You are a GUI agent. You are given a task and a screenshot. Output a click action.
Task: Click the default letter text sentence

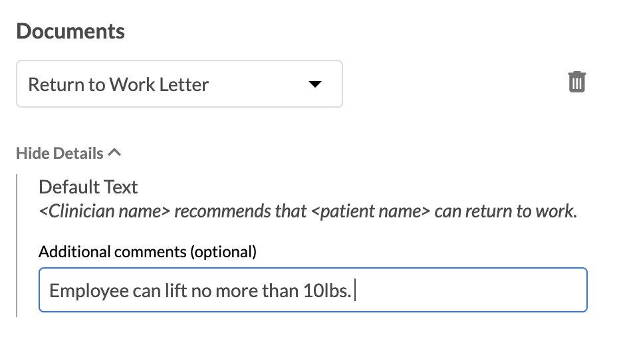307,212
